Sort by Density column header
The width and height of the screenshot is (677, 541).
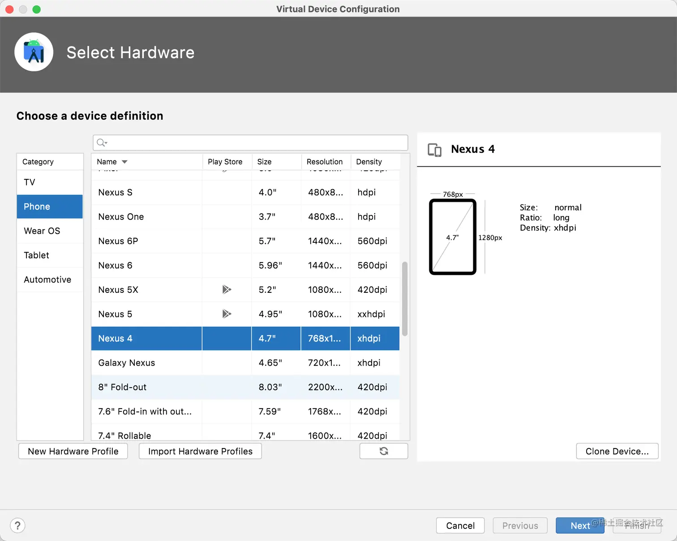click(x=375, y=162)
